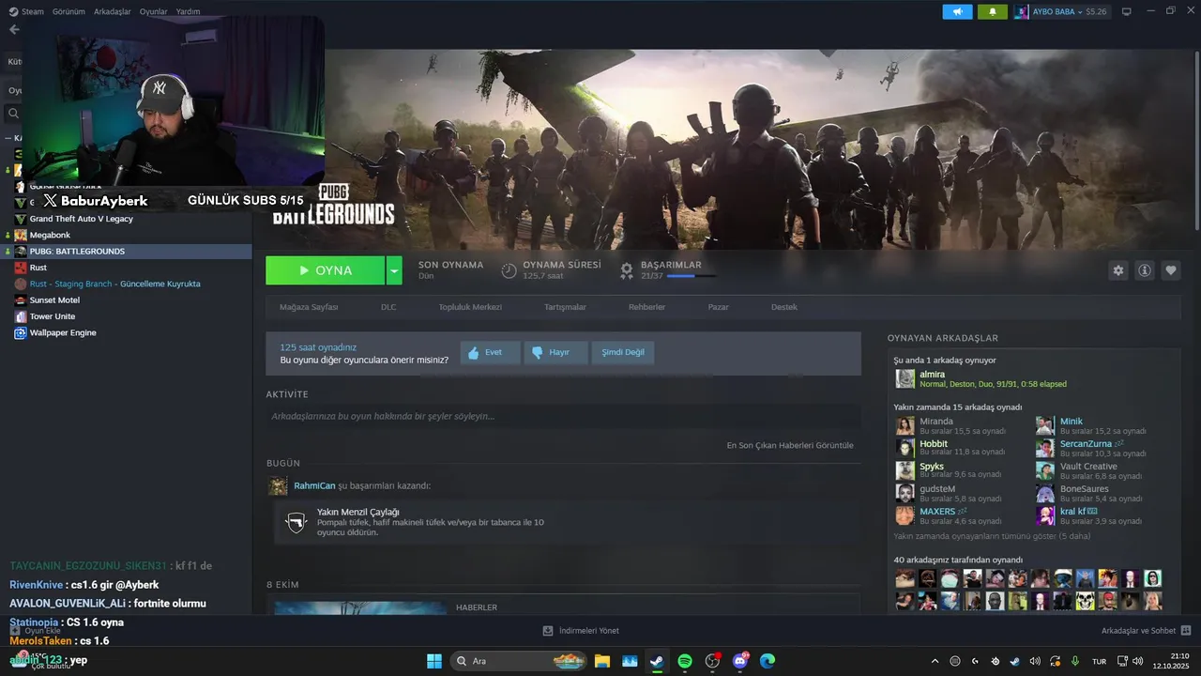Click İndirmeleri Yönet at bottom bar
The image size is (1201, 676).
(581, 630)
